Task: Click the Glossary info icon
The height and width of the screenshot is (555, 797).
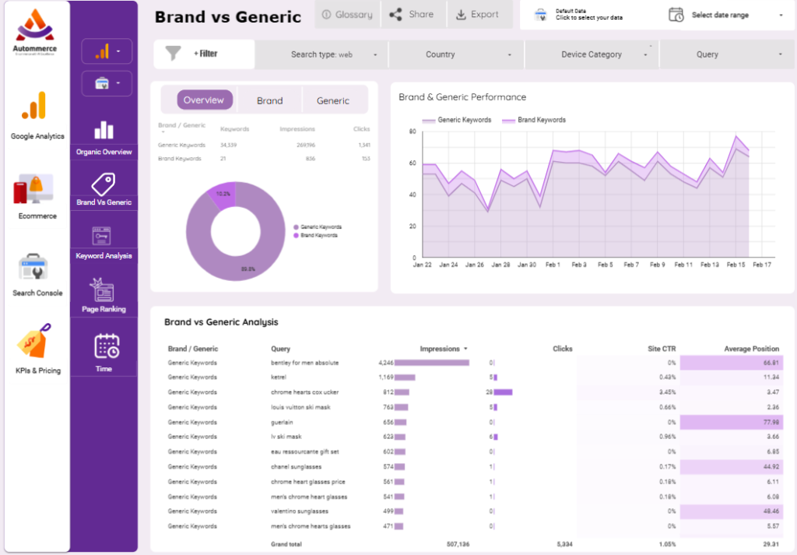Action: 326,15
